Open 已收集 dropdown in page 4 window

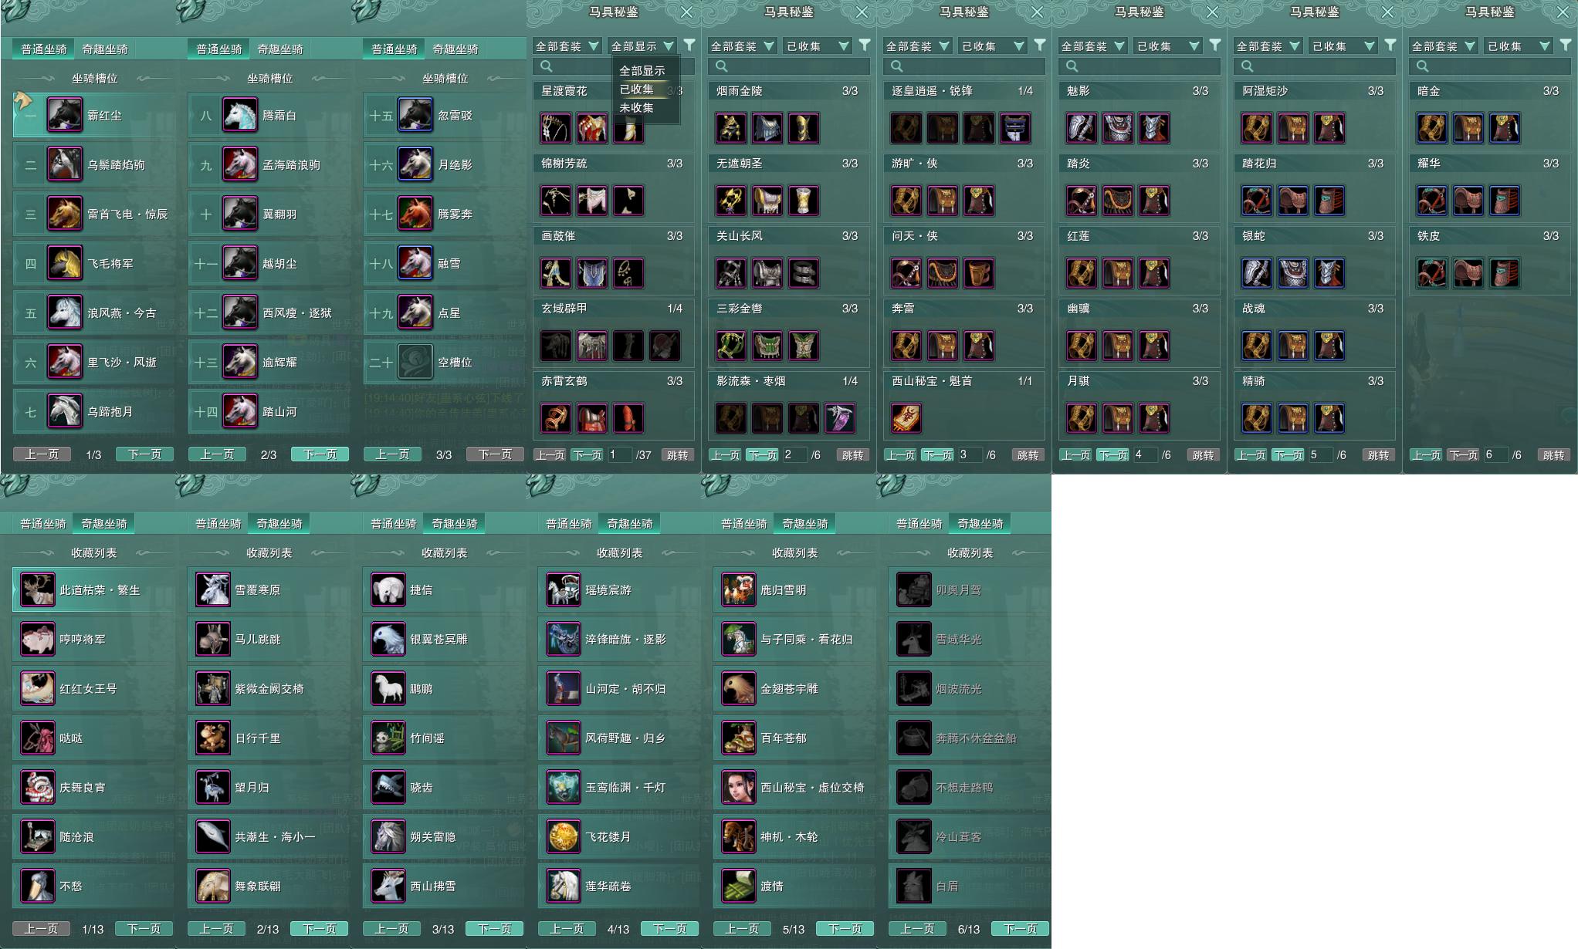click(x=1168, y=46)
